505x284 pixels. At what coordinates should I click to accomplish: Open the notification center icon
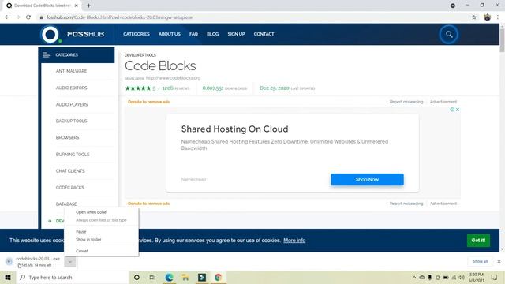495,277
